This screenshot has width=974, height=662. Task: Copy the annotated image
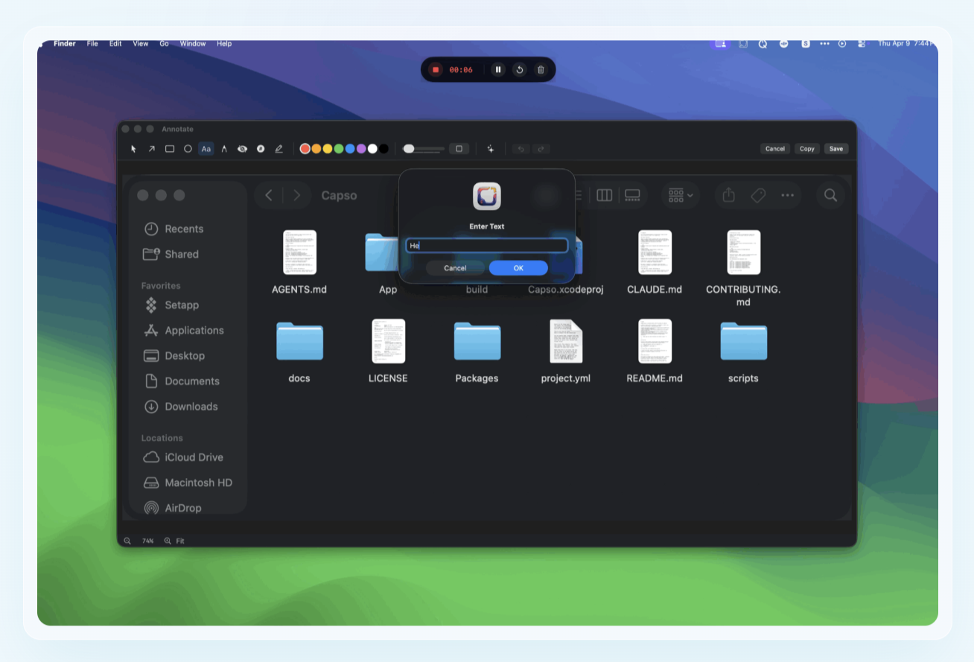807,149
